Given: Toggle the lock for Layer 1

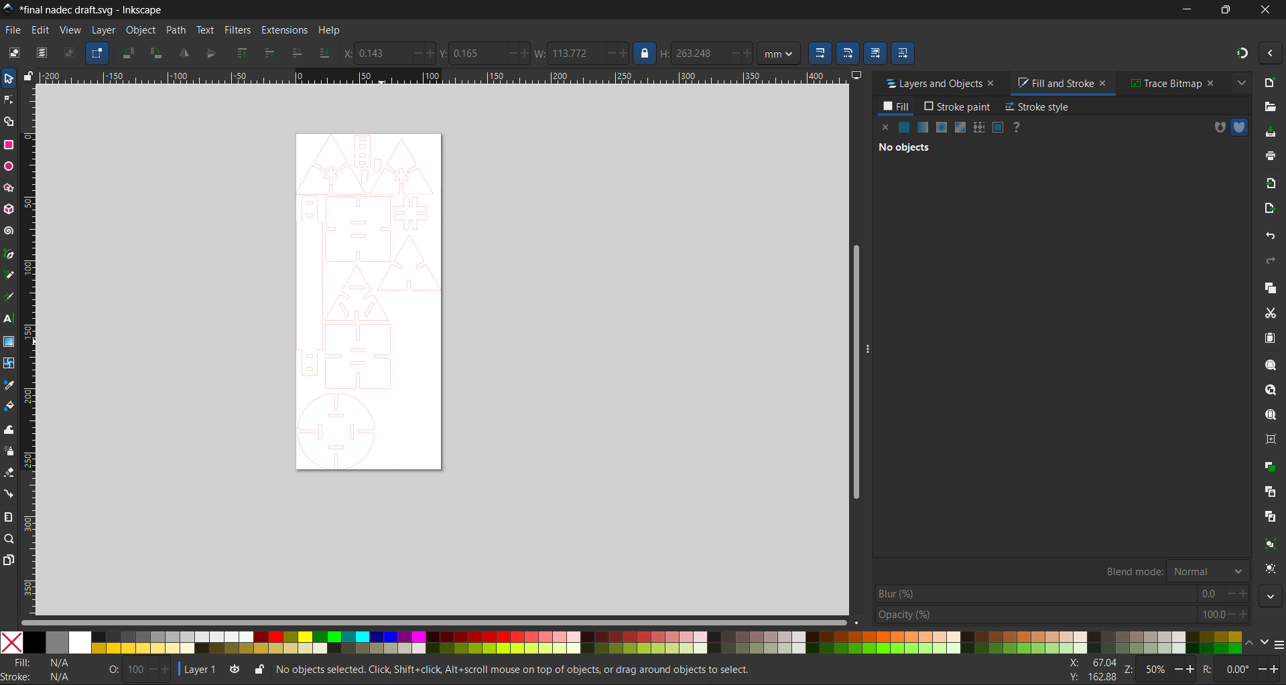Looking at the screenshot, I should coord(259,670).
